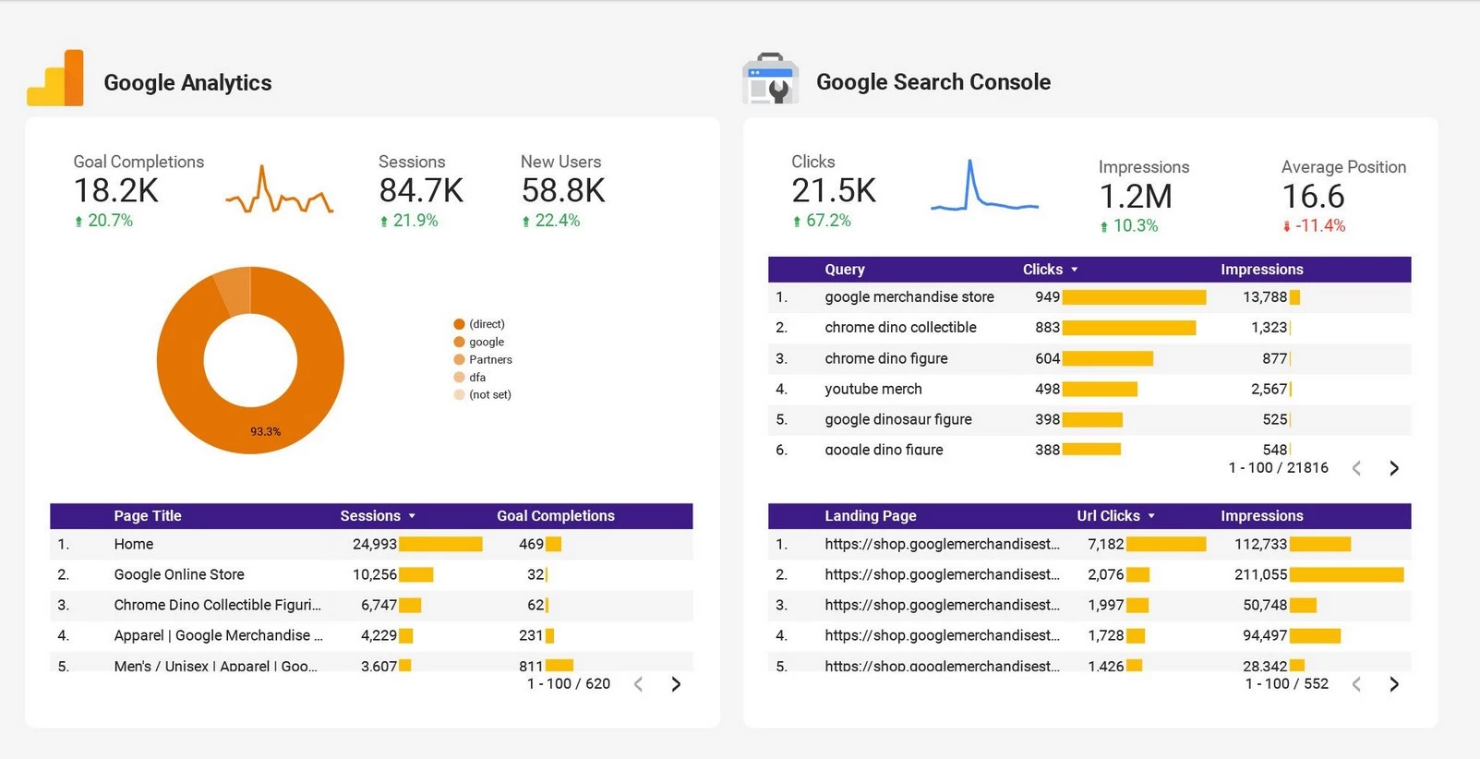
Task: Go to previous page of Page Title table
Action: (638, 684)
